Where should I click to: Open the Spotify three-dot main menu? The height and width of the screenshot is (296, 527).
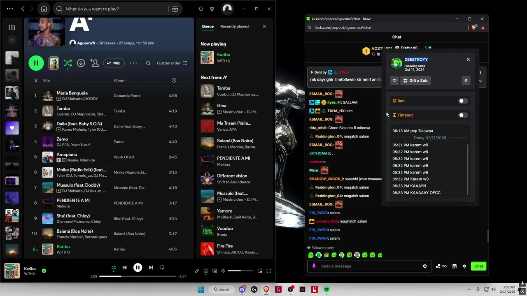pos(10,9)
